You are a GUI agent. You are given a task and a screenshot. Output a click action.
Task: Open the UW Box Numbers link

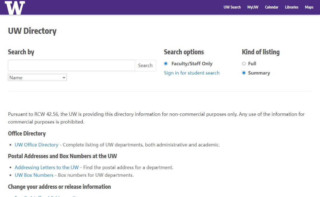34,175
